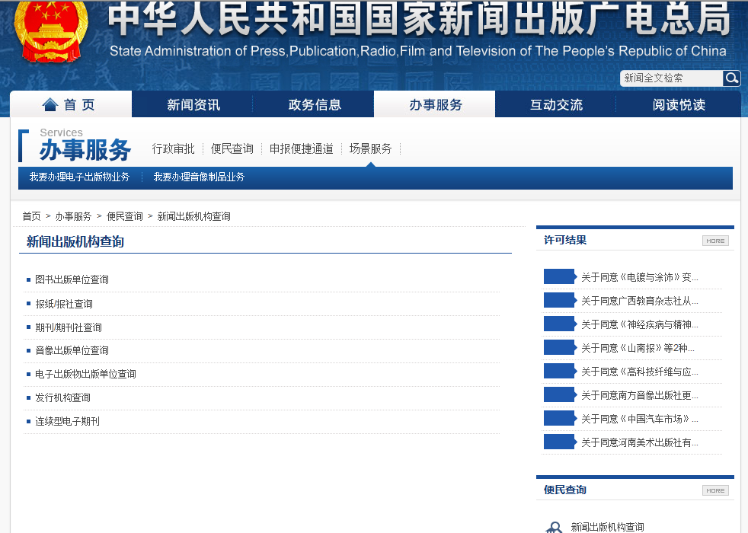The height and width of the screenshot is (533, 748).
Task: Click the 便民查询 sidebar panel heading
Action: pyautogui.click(x=565, y=490)
